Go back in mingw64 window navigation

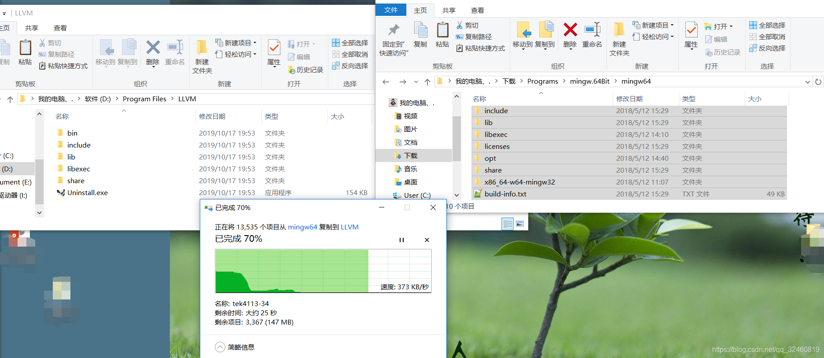coord(386,82)
